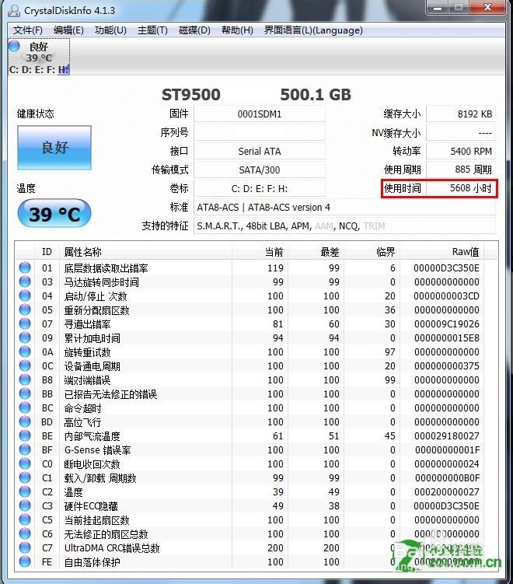513x584 pixels.
Task: Click the 5608 小时 power-on hours value
Action: (461, 188)
